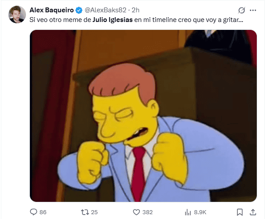Open Alex Baqueiro's profile avatar

pos(17,15)
